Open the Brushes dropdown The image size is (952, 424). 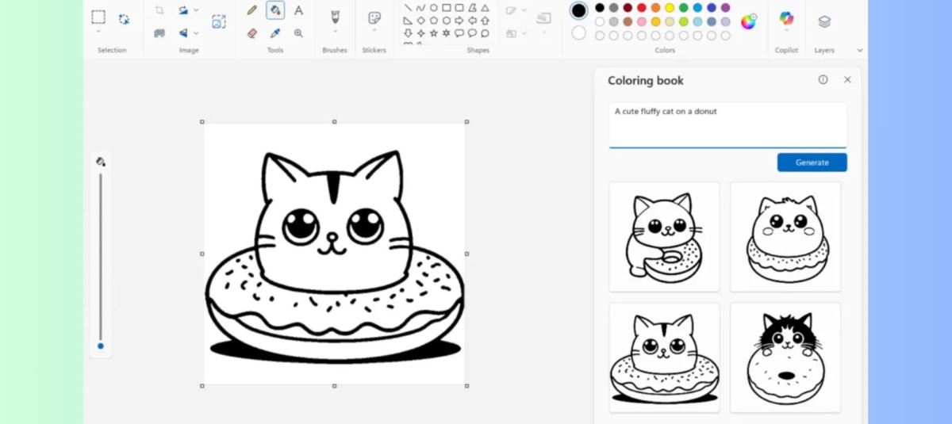335,32
